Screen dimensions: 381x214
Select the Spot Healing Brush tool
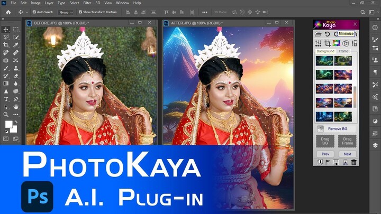[x=6, y=53]
